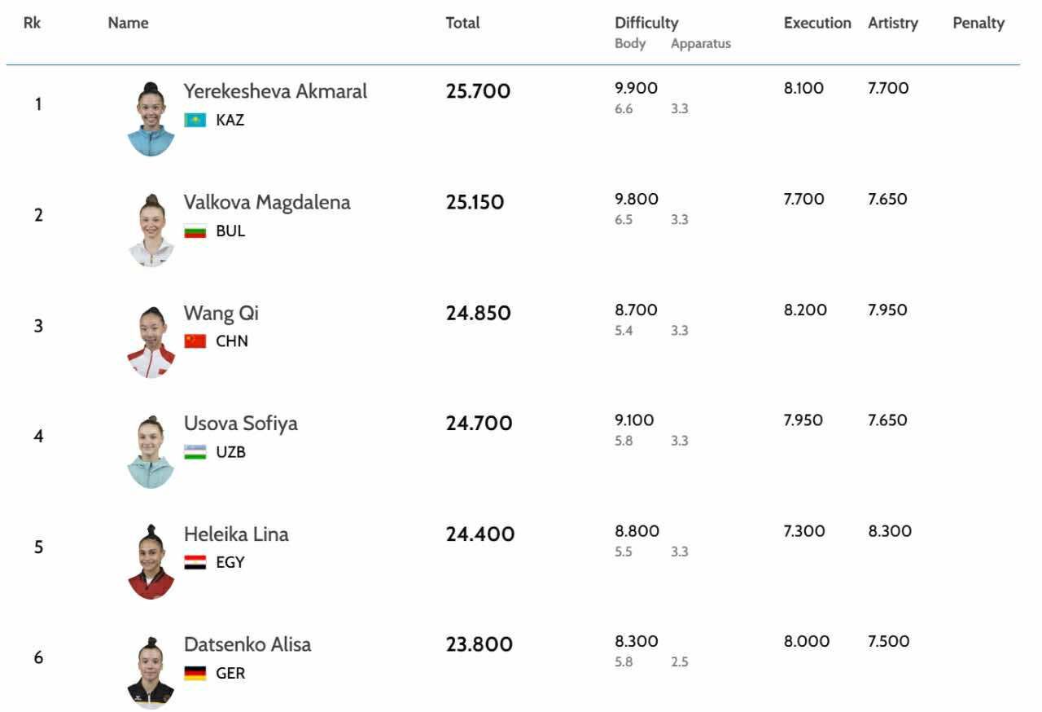Open Wang Qi's athlete photo

[x=151, y=341]
